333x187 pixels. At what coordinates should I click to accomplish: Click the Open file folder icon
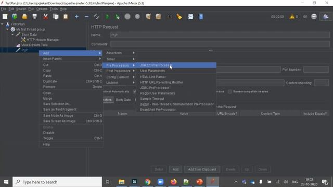pyautogui.click(x=24, y=17)
